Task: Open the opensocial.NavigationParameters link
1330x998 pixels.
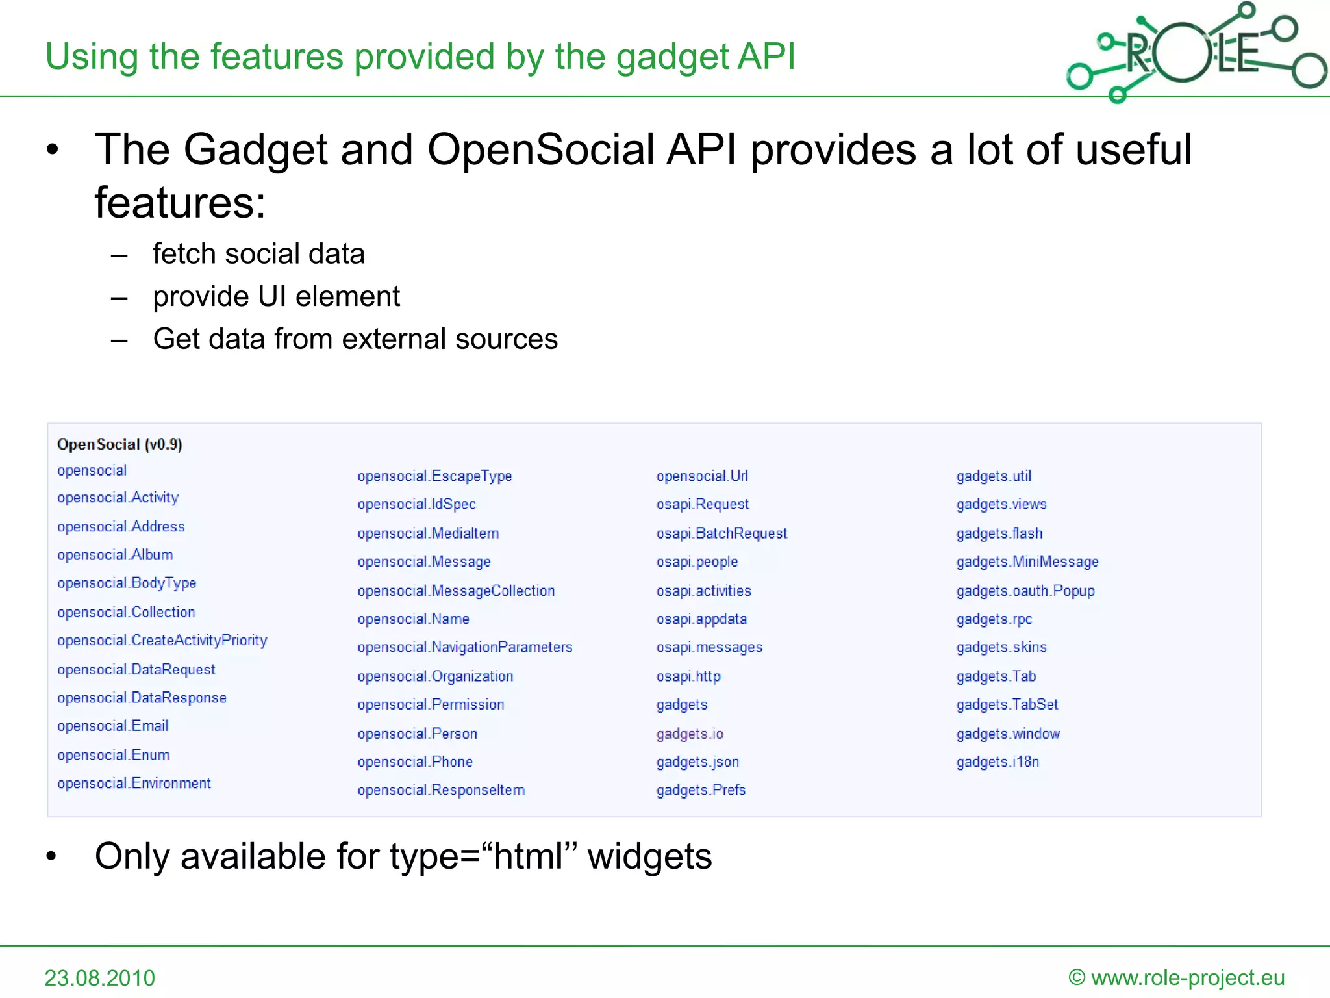Action: point(465,647)
